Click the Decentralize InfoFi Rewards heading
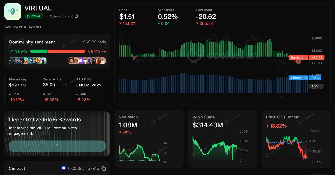335x175 pixels. point(45,120)
